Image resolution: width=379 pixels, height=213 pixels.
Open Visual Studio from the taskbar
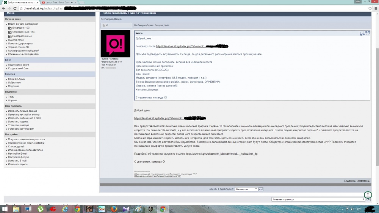click(126, 209)
